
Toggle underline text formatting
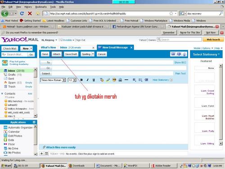tap(94, 80)
